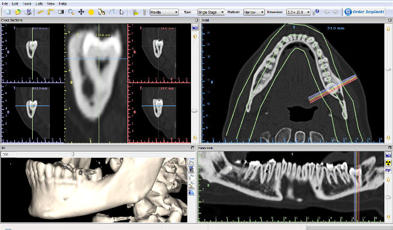Open the File menu
This screenshot has height=230, width=393.
5,4
